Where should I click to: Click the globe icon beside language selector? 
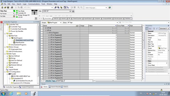pyautogui.click(x=109, y=8)
